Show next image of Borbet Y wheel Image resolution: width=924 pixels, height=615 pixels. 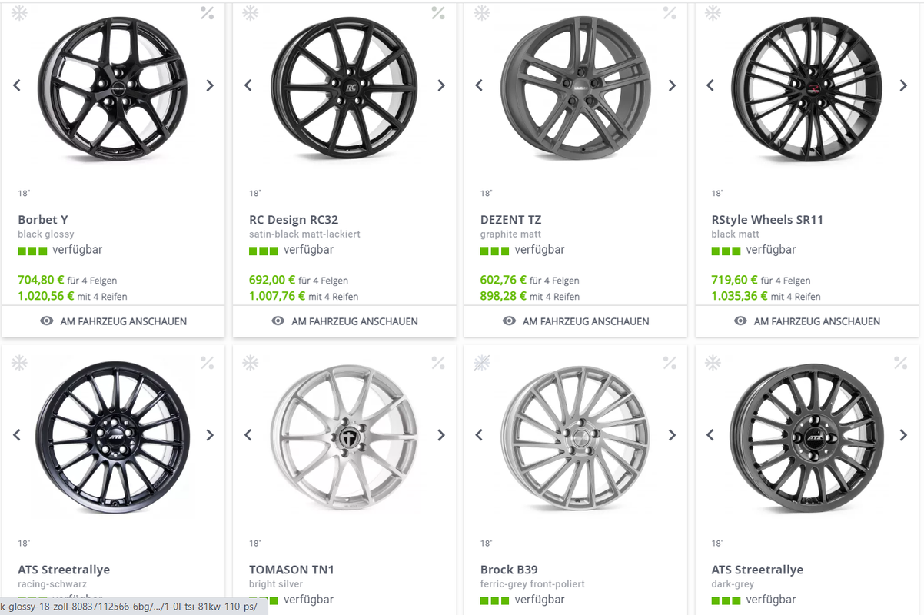point(210,85)
